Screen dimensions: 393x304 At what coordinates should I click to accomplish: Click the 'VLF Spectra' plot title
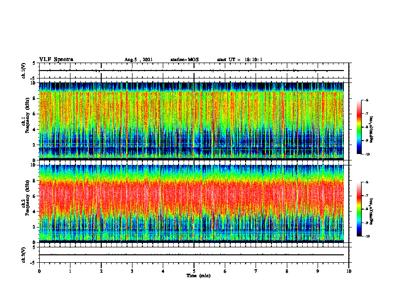coord(56,60)
